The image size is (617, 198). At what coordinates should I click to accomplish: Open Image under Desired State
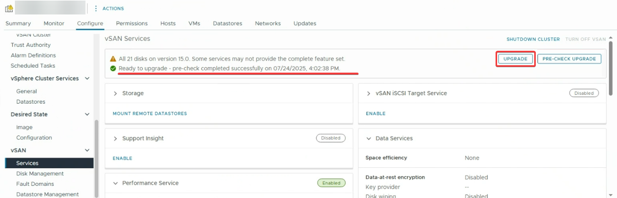click(x=24, y=127)
